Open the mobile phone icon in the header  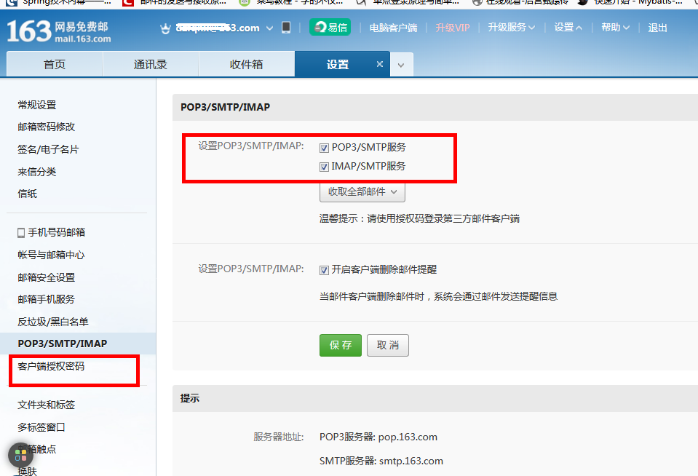tap(286, 28)
